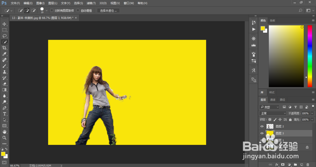The width and height of the screenshot is (316, 167).
Task: Choose the Crop tool
Action: pyautogui.click(x=4, y=48)
